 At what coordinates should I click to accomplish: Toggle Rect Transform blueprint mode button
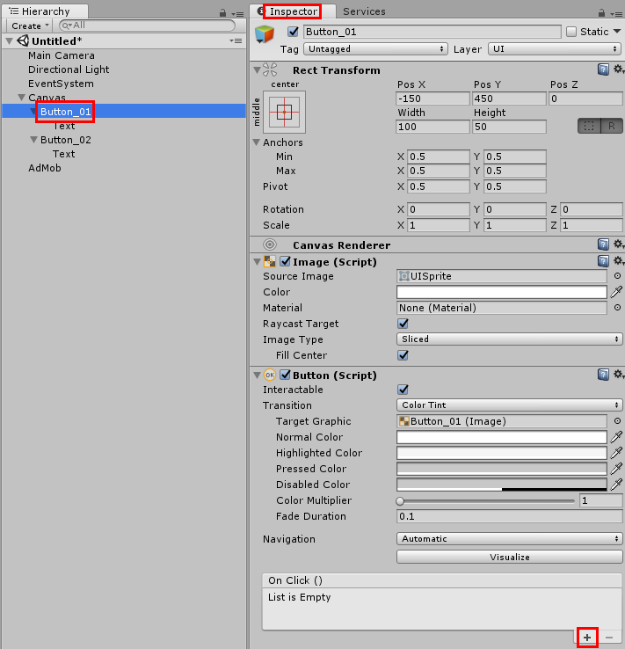589,127
